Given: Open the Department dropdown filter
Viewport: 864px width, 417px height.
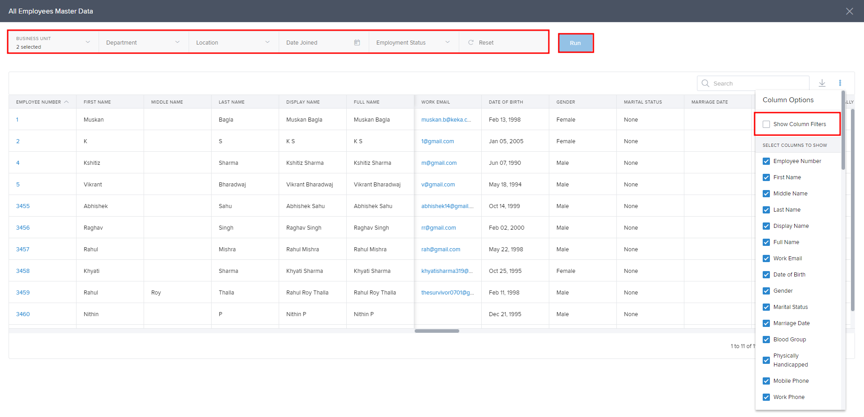Looking at the screenshot, I should tap(177, 42).
